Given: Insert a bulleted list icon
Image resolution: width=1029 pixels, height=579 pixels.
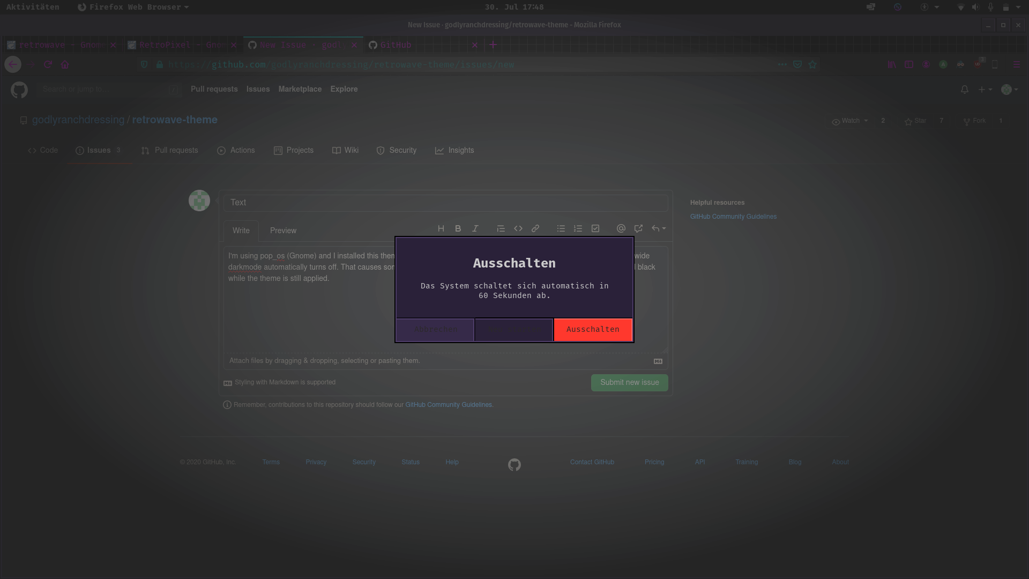Looking at the screenshot, I should pyautogui.click(x=561, y=229).
